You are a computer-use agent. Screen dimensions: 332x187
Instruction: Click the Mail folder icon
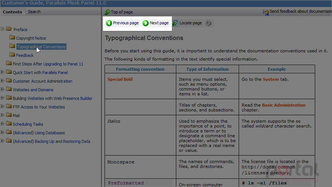coord(9,115)
